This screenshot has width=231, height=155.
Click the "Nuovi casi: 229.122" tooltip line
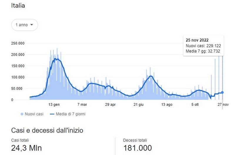[x=203, y=46]
